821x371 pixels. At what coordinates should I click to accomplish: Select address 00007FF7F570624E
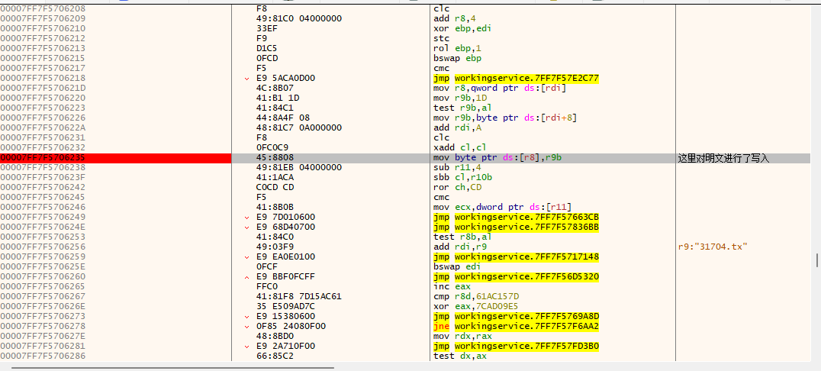43,227
